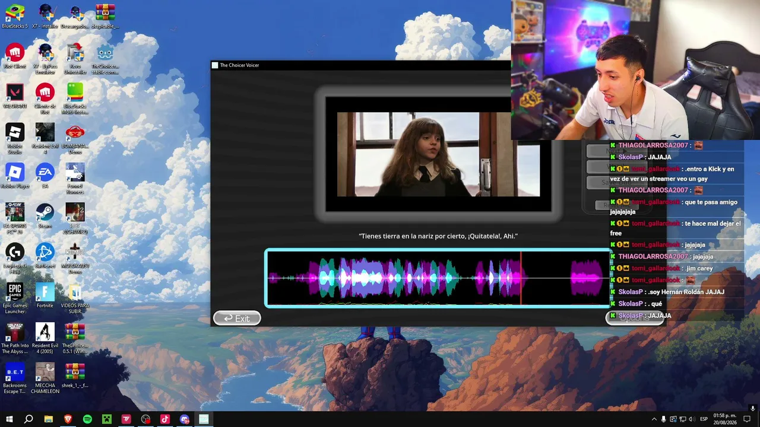Select the X7 - ByPass Emulator icon
The height and width of the screenshot is (427, 760).
coord(45,59)
